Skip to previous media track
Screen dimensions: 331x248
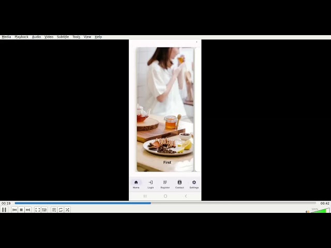[x=14, y=210]
